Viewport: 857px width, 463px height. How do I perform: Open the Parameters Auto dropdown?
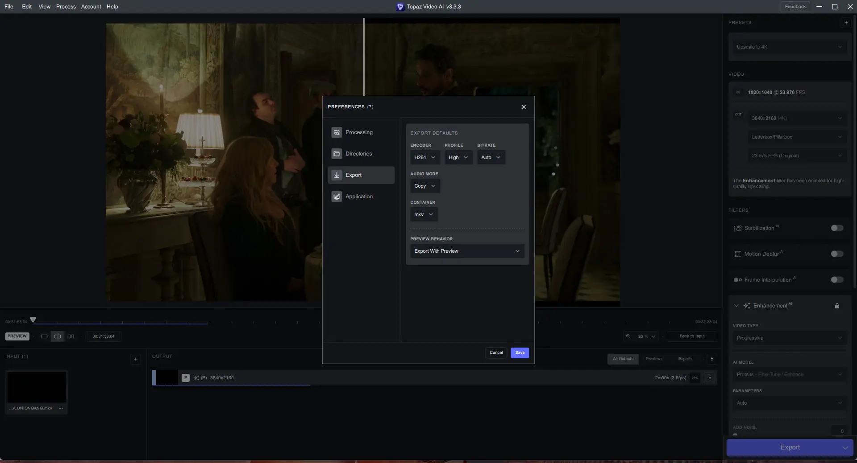[789, 403]
